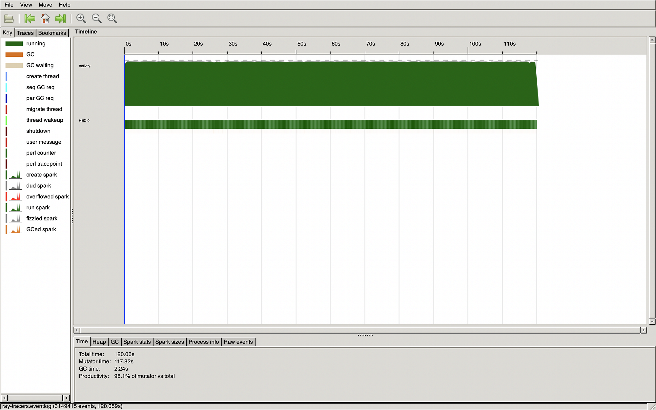Click the zoom in magnifier

pyautogui.click(x=81, y=19)
